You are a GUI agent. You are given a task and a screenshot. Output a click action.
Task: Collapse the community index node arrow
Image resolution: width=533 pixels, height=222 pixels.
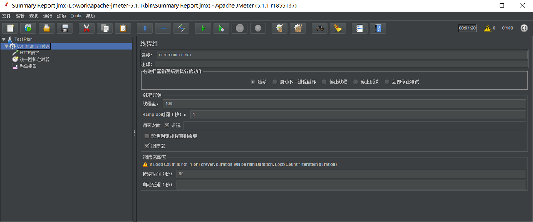(x=6, y=46)
